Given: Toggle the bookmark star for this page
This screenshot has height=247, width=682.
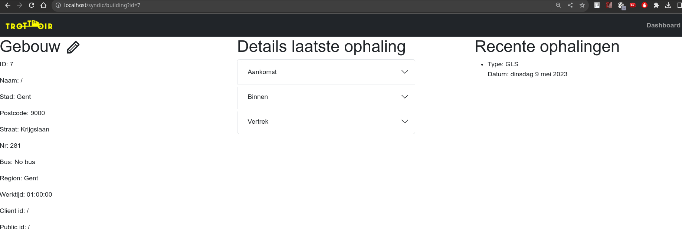Looking at the screenshot, I should 582,5.
